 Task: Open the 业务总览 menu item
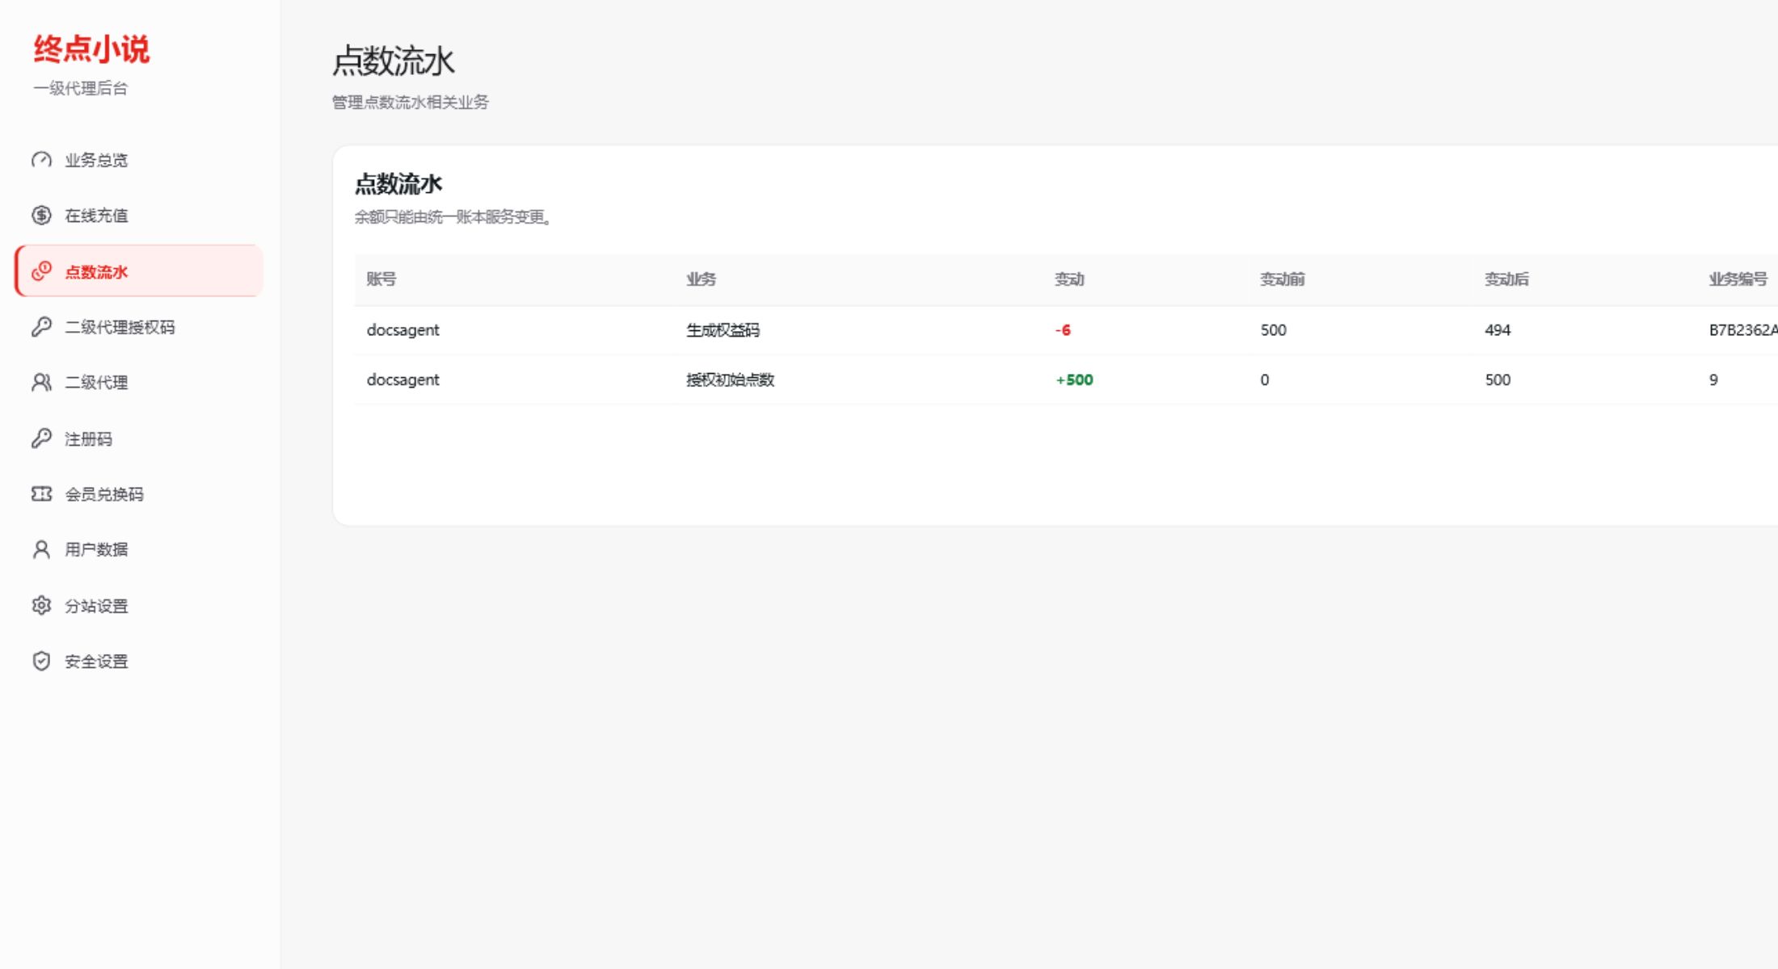coord(139,160)
